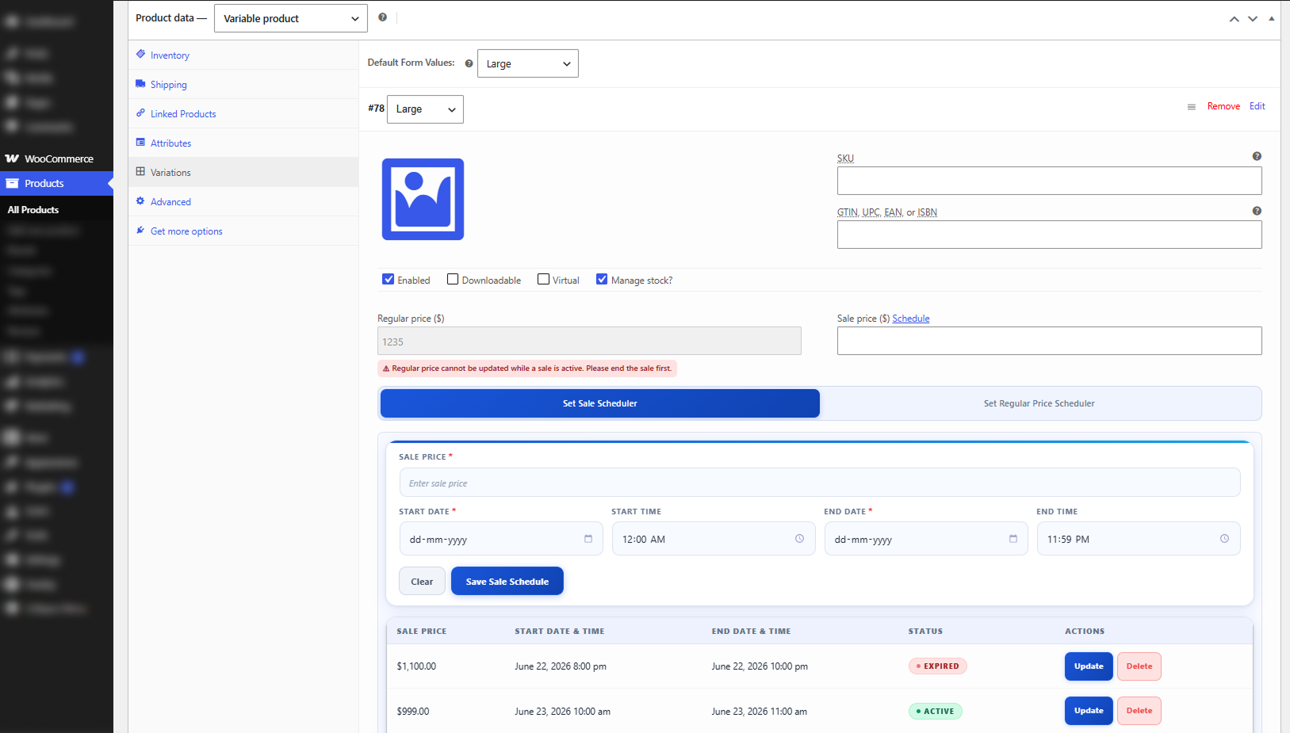Click the Product data help icon
The height and width of the screenshot is (733, 1290).
pos(383,17)
